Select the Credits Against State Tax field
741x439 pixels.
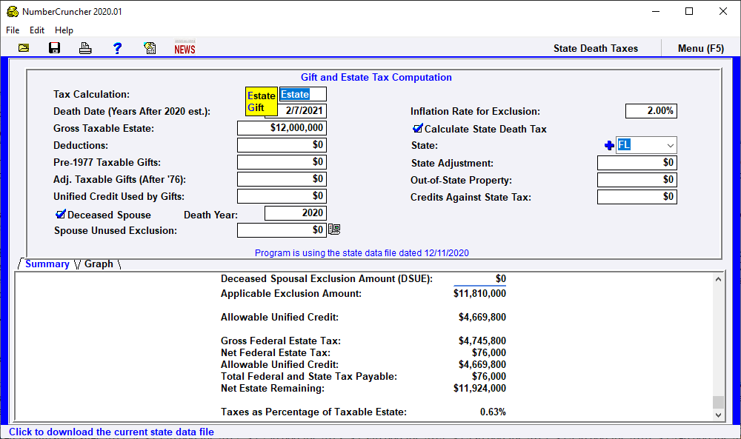tap(637, 197)
